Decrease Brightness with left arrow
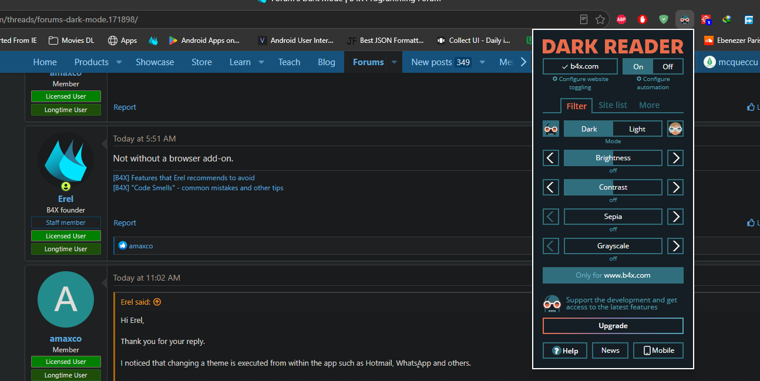 551,158
